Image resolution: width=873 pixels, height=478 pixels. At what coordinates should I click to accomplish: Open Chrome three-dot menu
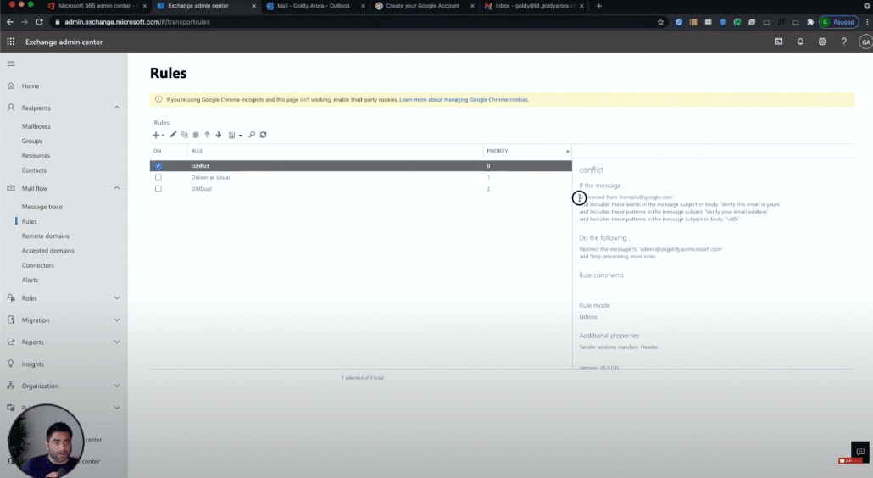tap(867, 22)
